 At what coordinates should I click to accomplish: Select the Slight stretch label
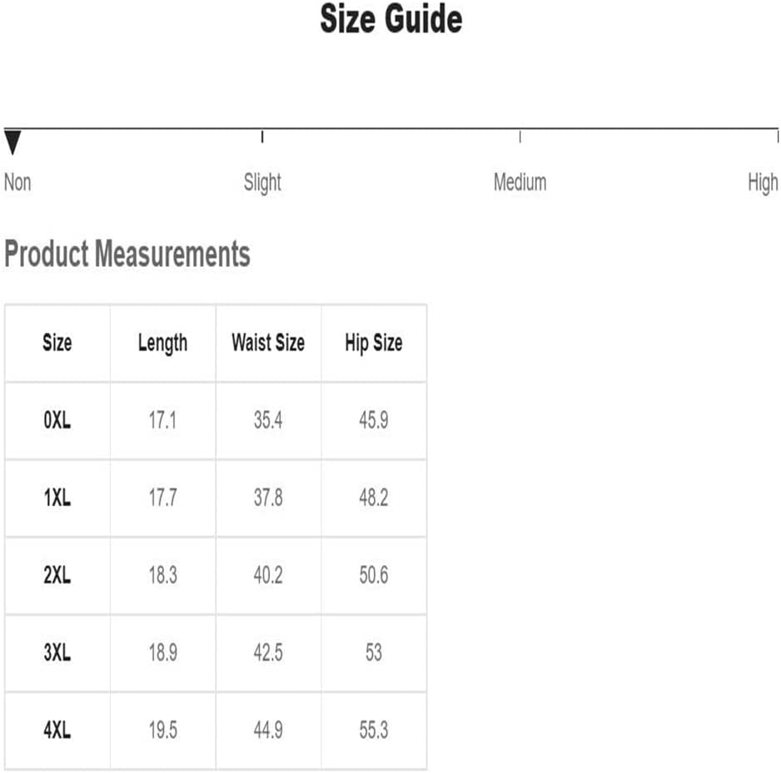tap(262, 183)
